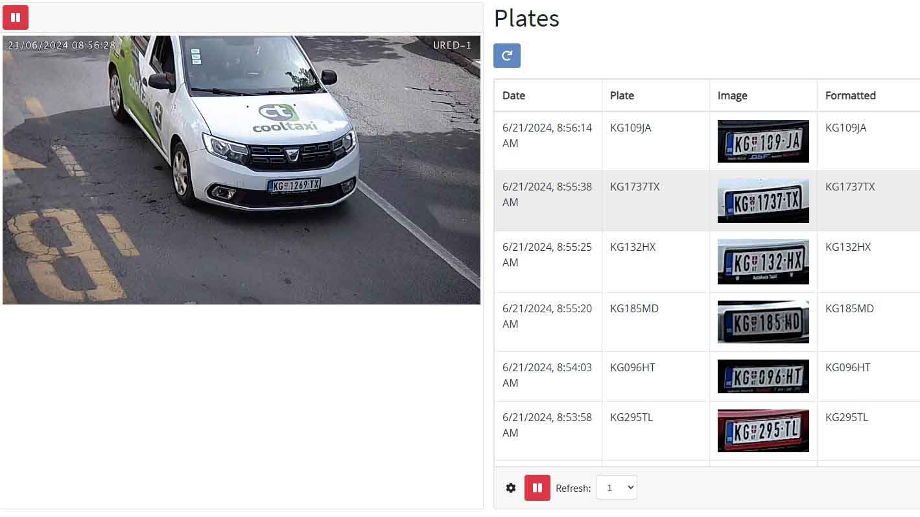Open the Refresh interval dropdown
Image resolution: width=920 pixels, height=517 pixels.
[617, 488]
